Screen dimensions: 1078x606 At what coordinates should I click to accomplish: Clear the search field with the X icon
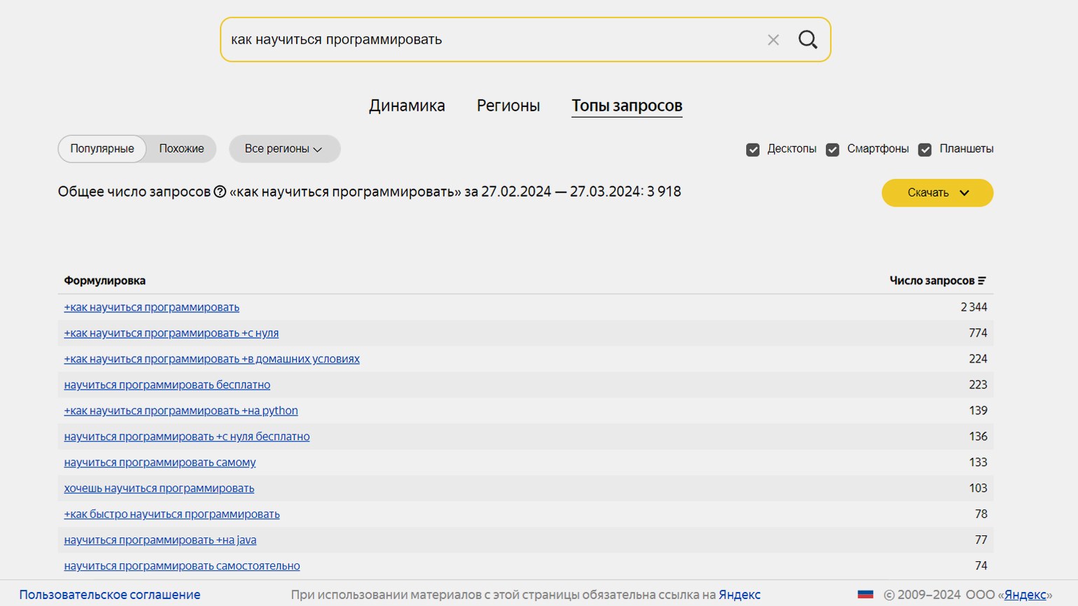coord(773,40)
